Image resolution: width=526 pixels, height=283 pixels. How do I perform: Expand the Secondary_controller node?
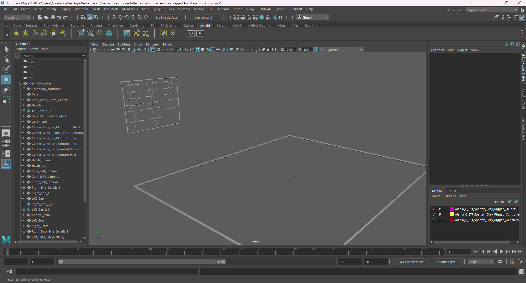24,89
